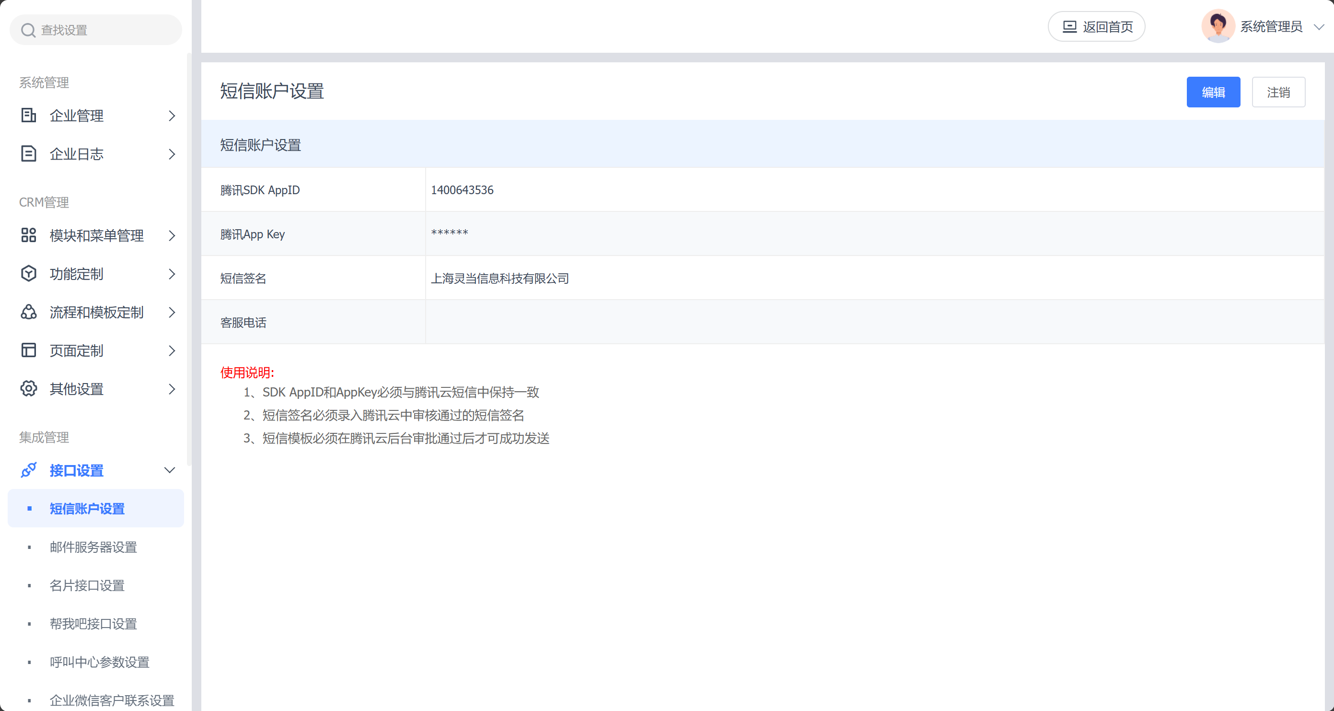Click the 接口设置 plug icon
The image size is (1334, 711).
(x=28, y=470)
